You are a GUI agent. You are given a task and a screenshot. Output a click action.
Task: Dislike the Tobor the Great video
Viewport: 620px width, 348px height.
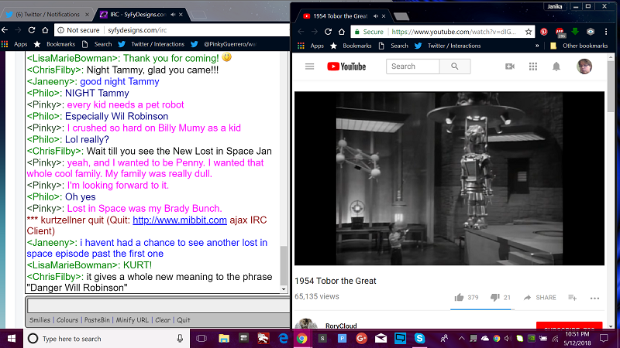click(494, 298)
